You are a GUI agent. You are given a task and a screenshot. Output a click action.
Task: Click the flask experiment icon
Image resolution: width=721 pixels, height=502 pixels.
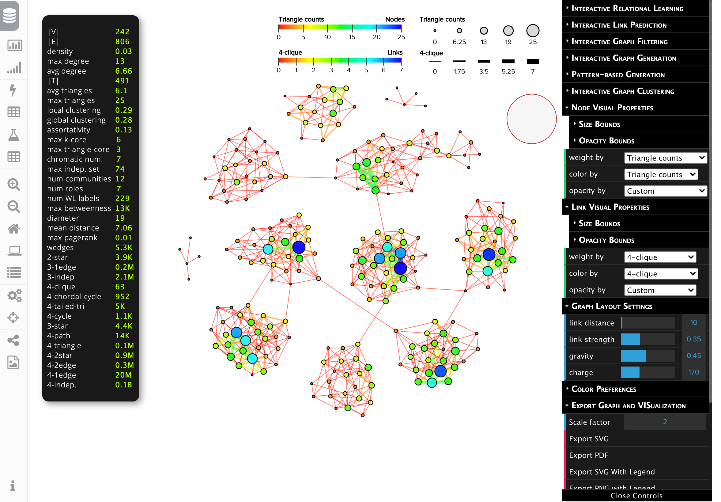click(x=14, y=135)
